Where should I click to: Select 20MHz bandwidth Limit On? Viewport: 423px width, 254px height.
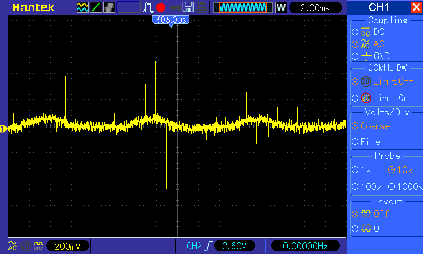click(x=380, y=98)
